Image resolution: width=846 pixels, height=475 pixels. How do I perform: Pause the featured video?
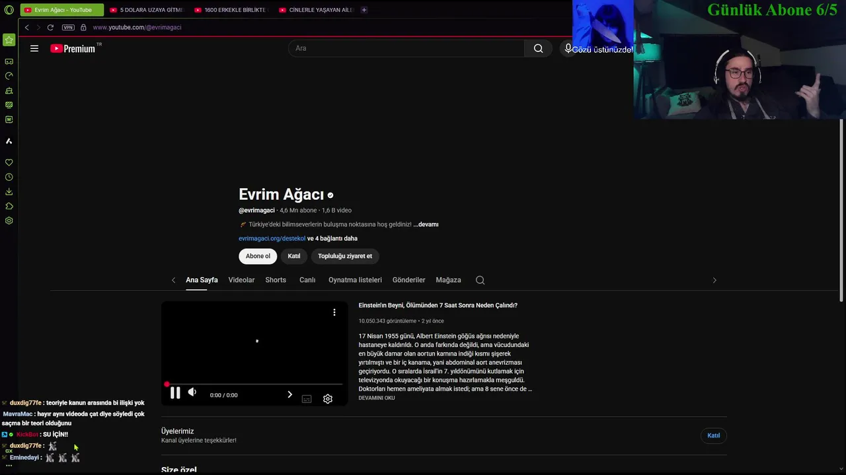pyautogui.click(x=175, y=394)
